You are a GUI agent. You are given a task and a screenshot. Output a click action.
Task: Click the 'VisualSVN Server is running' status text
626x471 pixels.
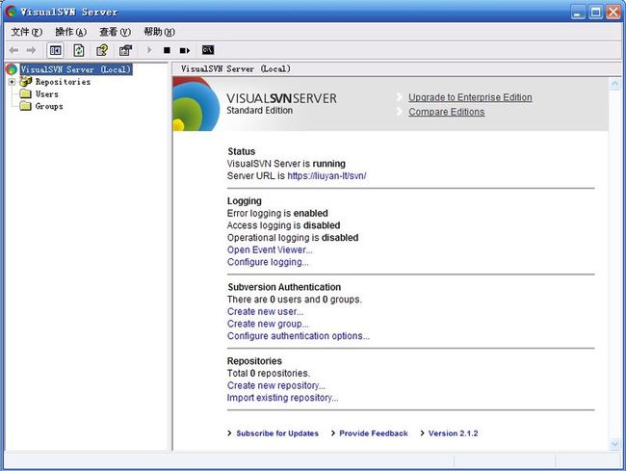[x=286, y=164]
